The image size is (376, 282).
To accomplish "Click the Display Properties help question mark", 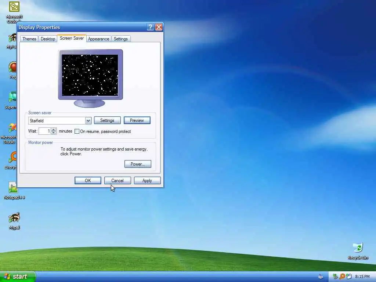I will point(150,27).
